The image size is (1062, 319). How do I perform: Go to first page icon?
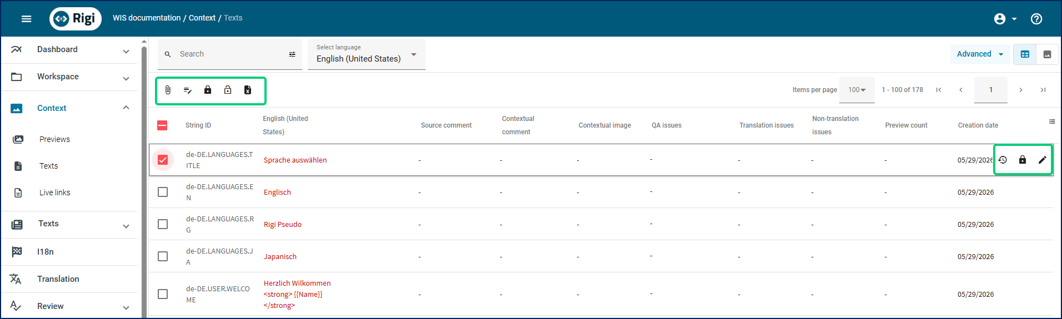(939, 90)
